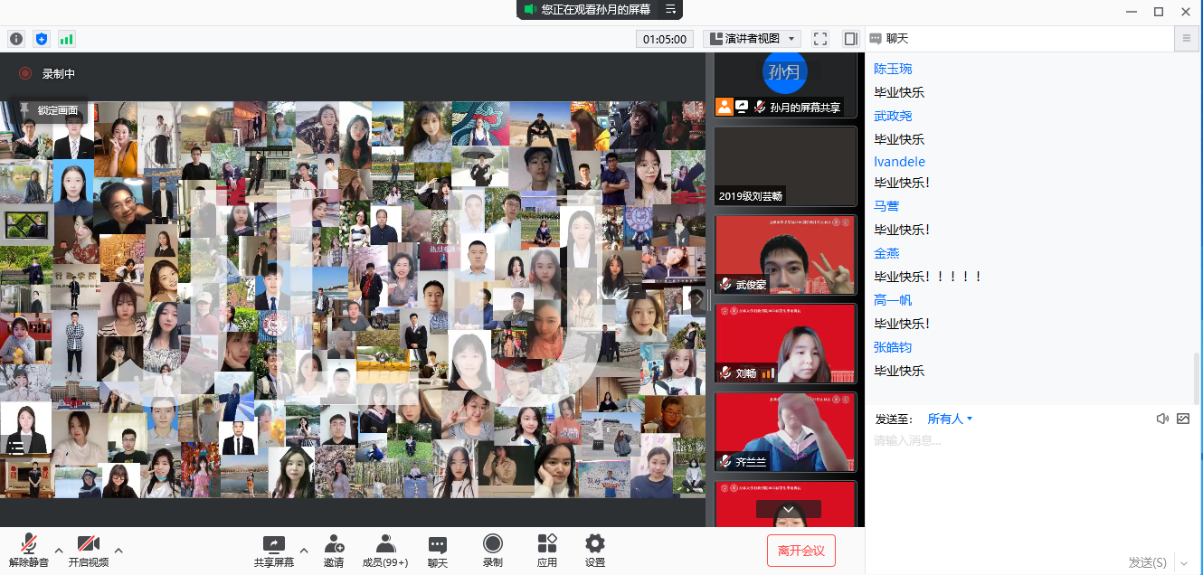Turn on video (开启视频)

[88, 551]
